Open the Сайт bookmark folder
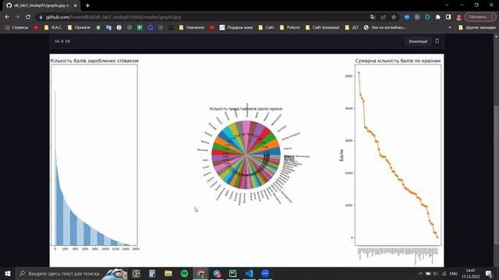The width and height of the screenshot is (499, 280). click(x=267, y=28)
